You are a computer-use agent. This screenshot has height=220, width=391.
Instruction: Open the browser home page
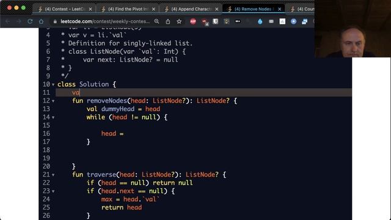point(41,21)
